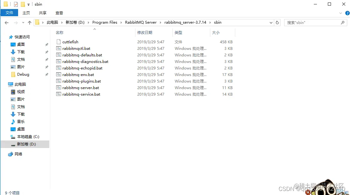Open 视频 under 此电脑
Image resolution: width=350 pixels, height=195 pixels.
click(x=21, y=92)
